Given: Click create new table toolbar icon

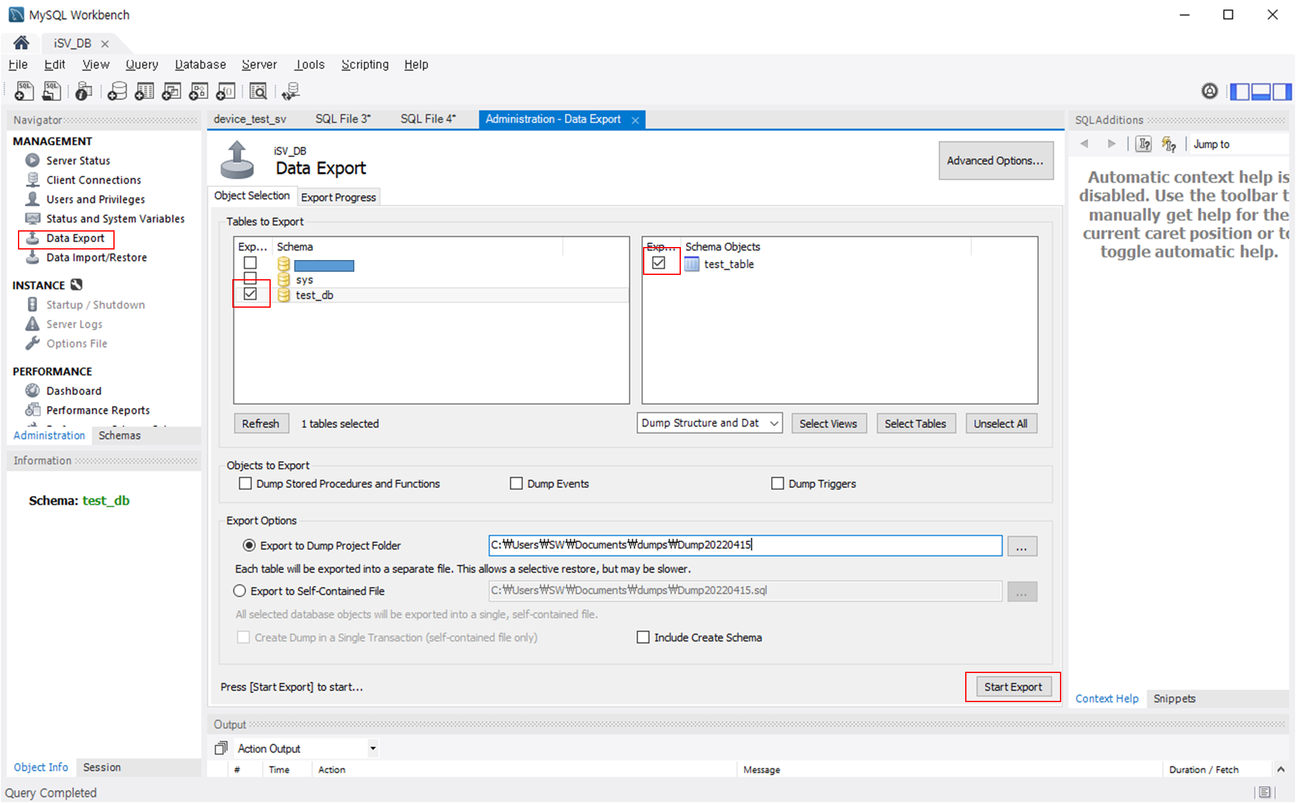Looking at the screenshot, I should (144, 92).
